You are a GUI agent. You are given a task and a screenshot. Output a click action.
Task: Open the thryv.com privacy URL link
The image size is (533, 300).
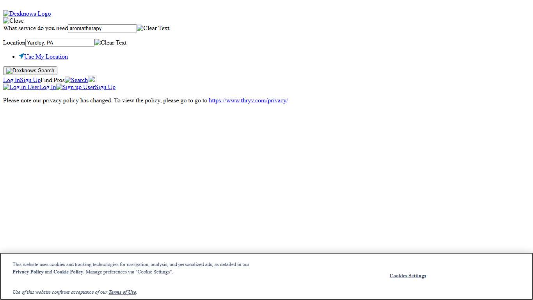[x=248, y=100]
